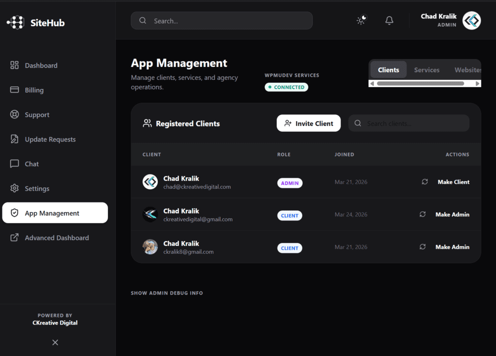Focus the Search clients field
This screenshot has width=496, height=356.
click(x=414, y=124)
